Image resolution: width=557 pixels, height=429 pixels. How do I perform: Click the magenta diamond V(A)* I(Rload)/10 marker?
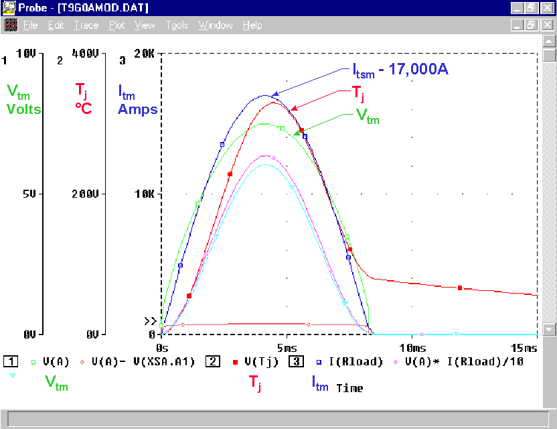[396, 362]
